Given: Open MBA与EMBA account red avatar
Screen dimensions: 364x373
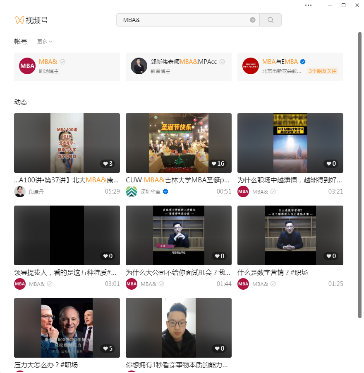Looking at the screenshot, I should (251, 66).
